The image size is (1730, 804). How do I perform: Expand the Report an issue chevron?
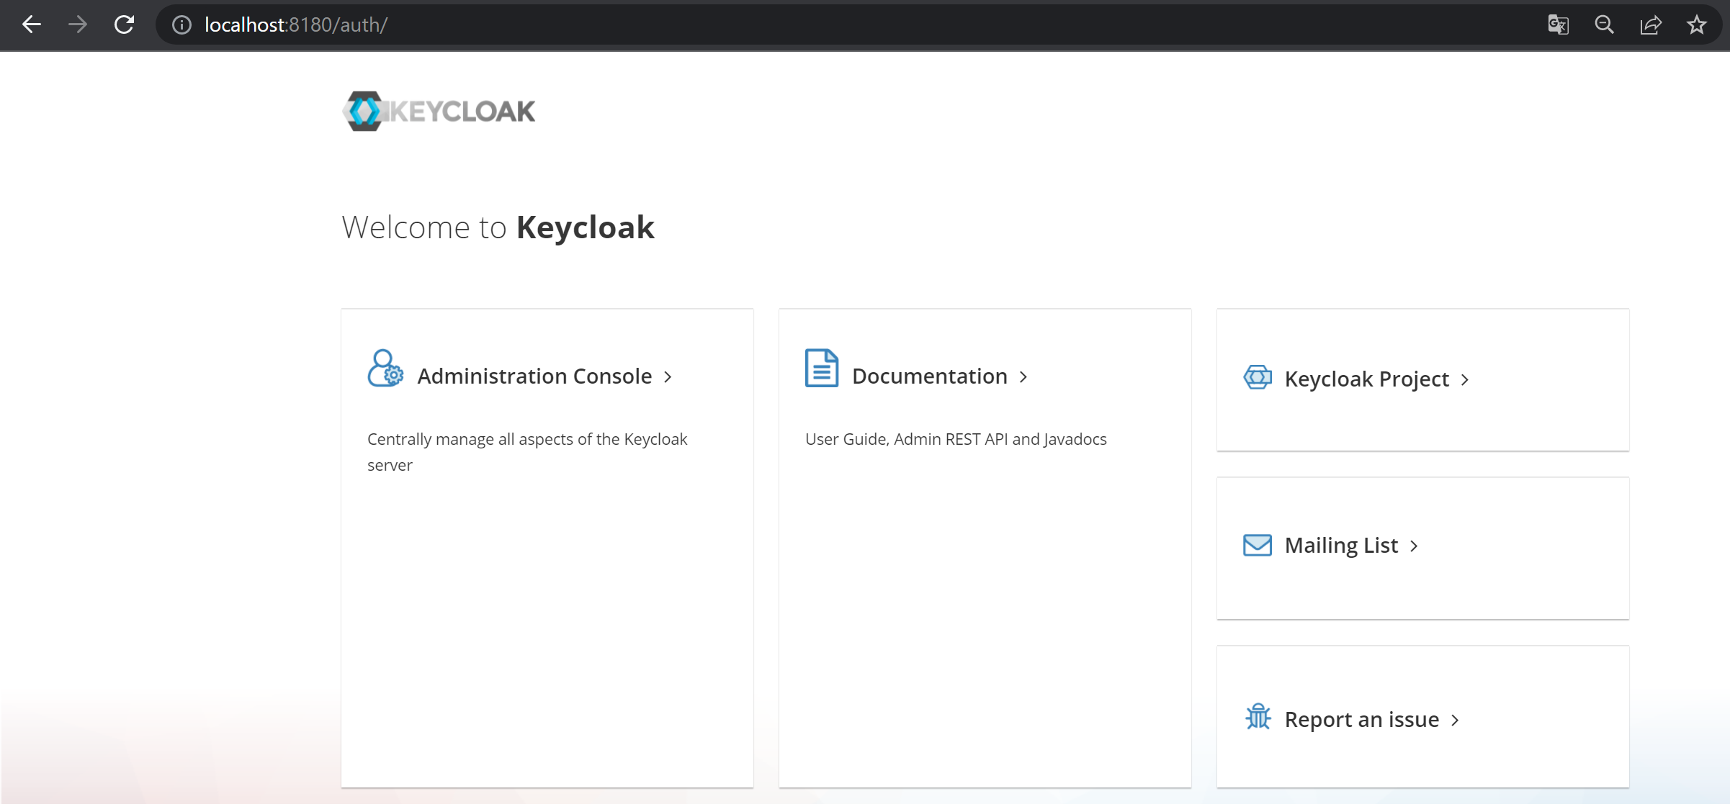[x=1454, y=720]
